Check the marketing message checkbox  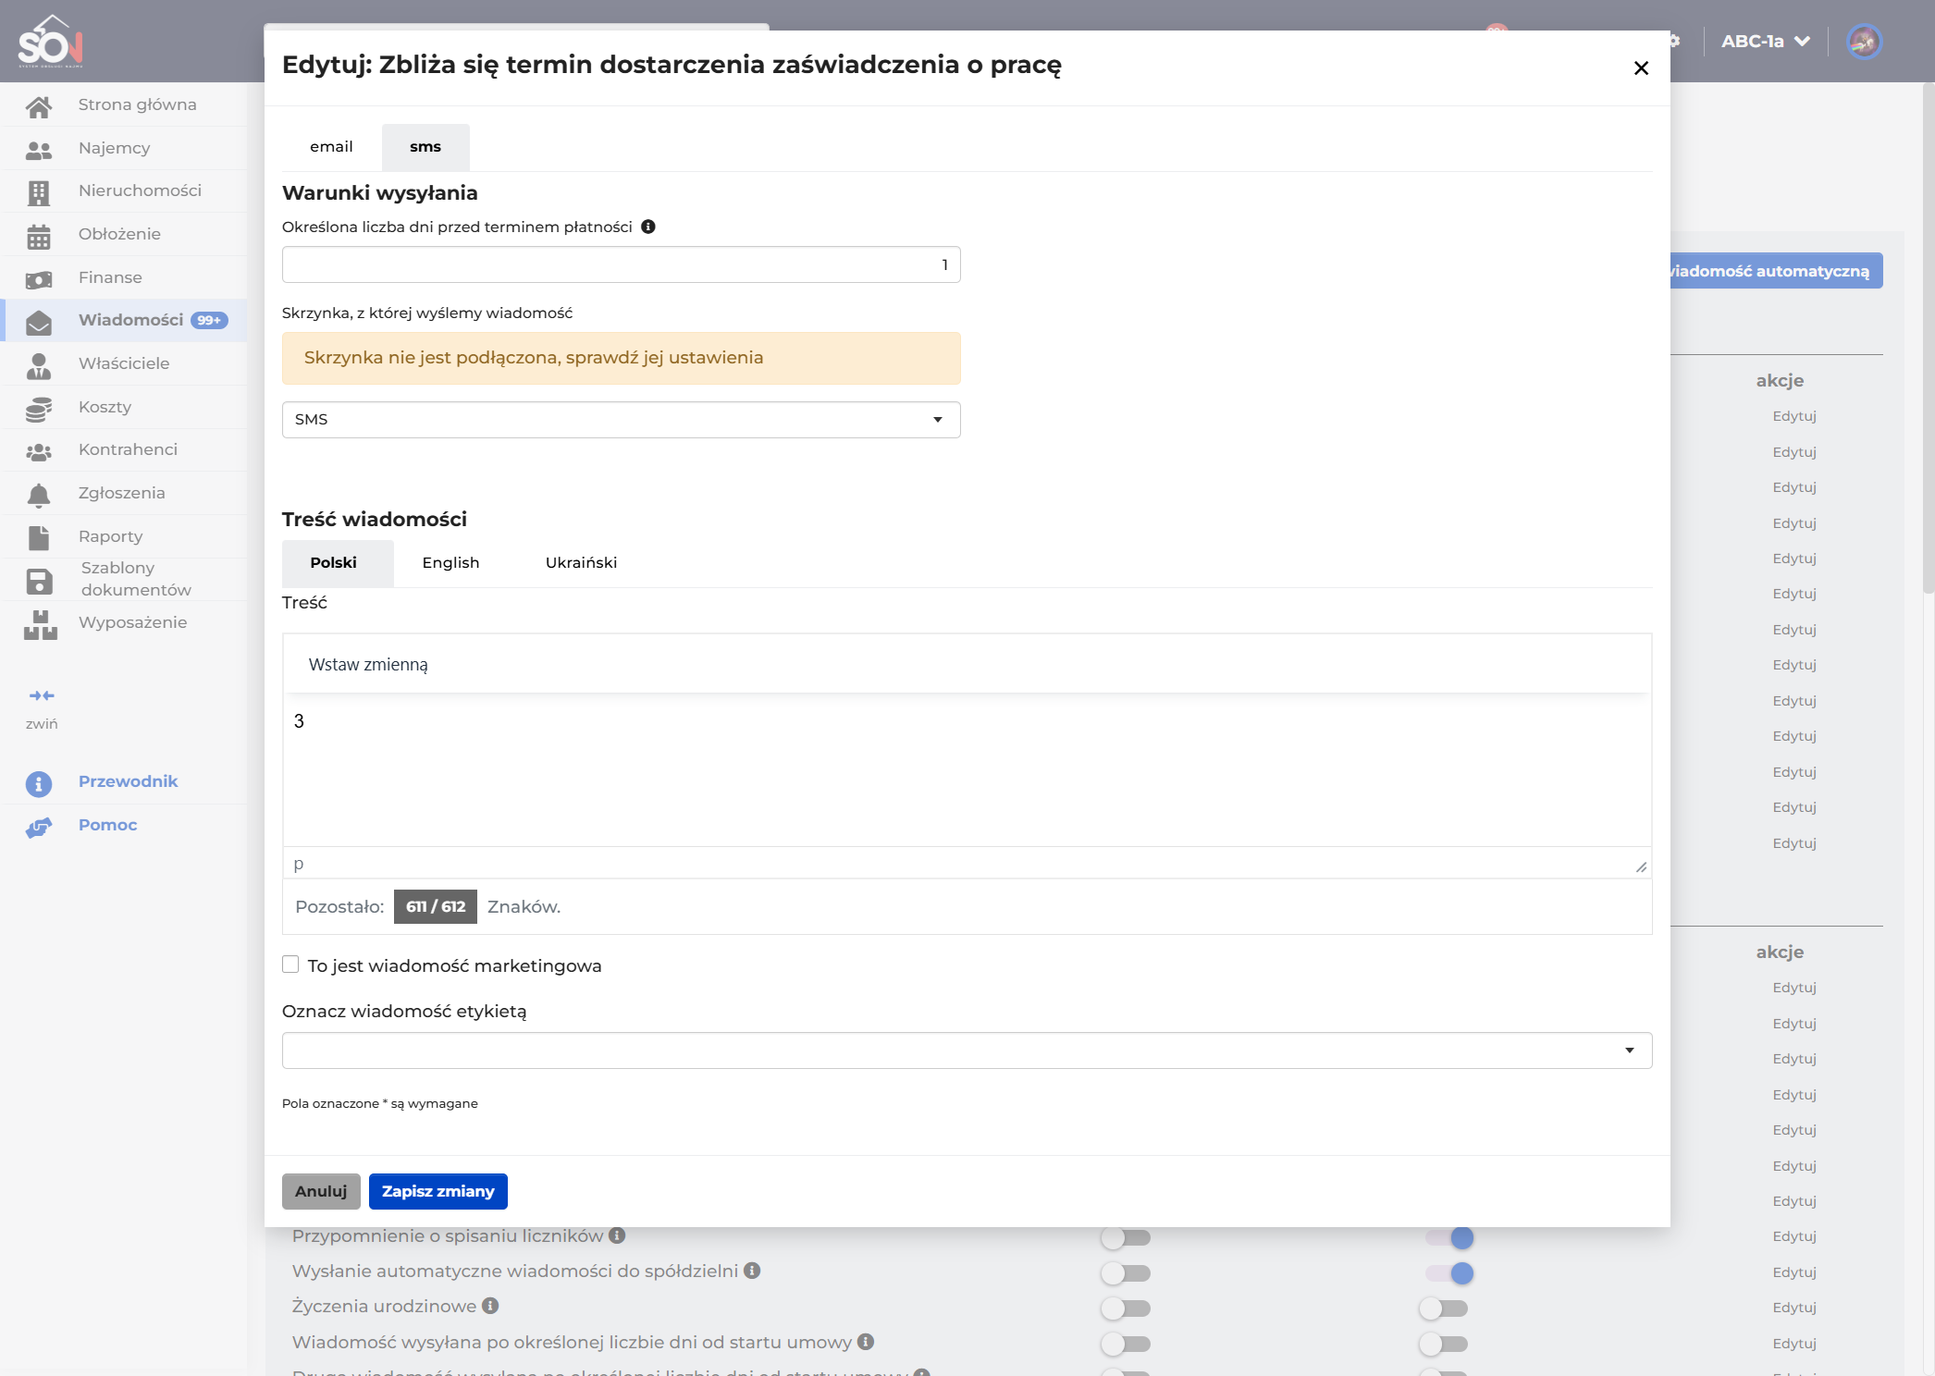click(290, 964)
